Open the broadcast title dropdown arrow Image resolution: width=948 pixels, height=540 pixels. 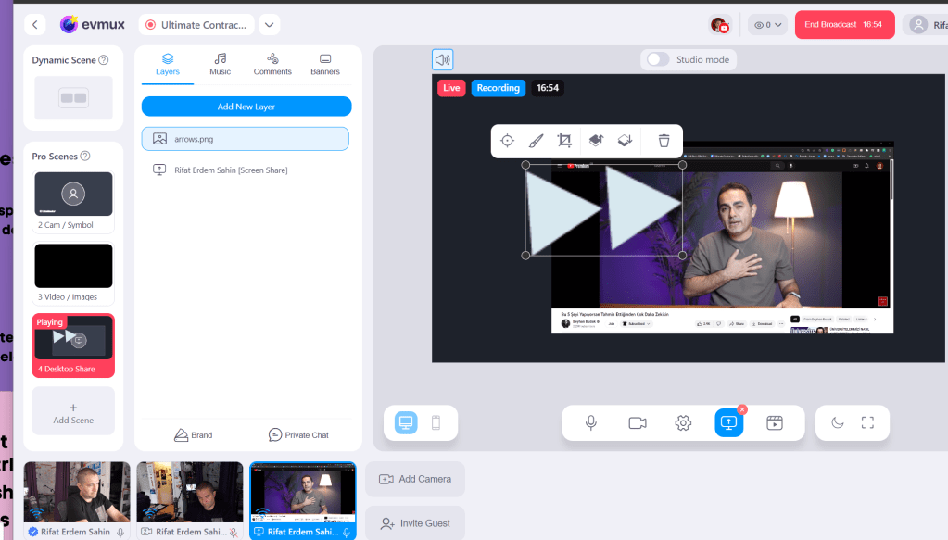tap(269, 25)
